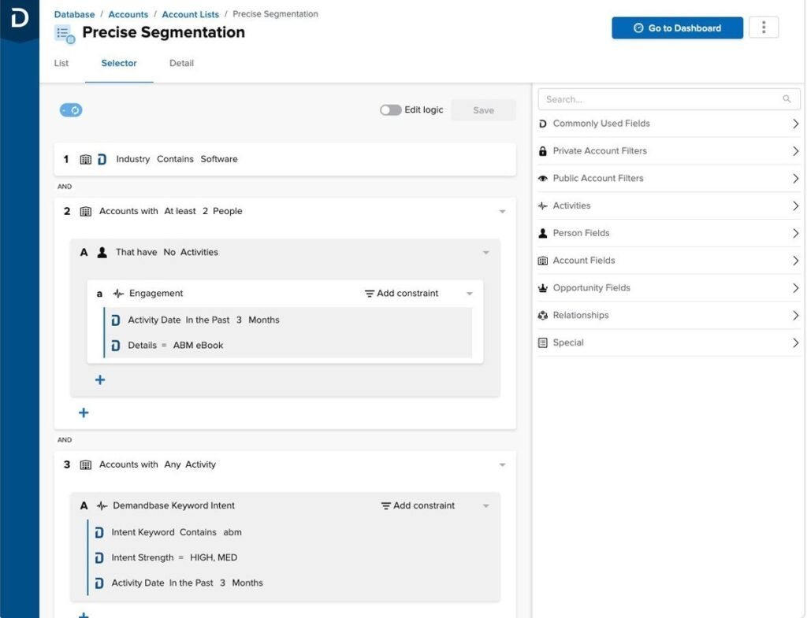
Task: Click the account list icon beside title
Action: tap(65, 35)
